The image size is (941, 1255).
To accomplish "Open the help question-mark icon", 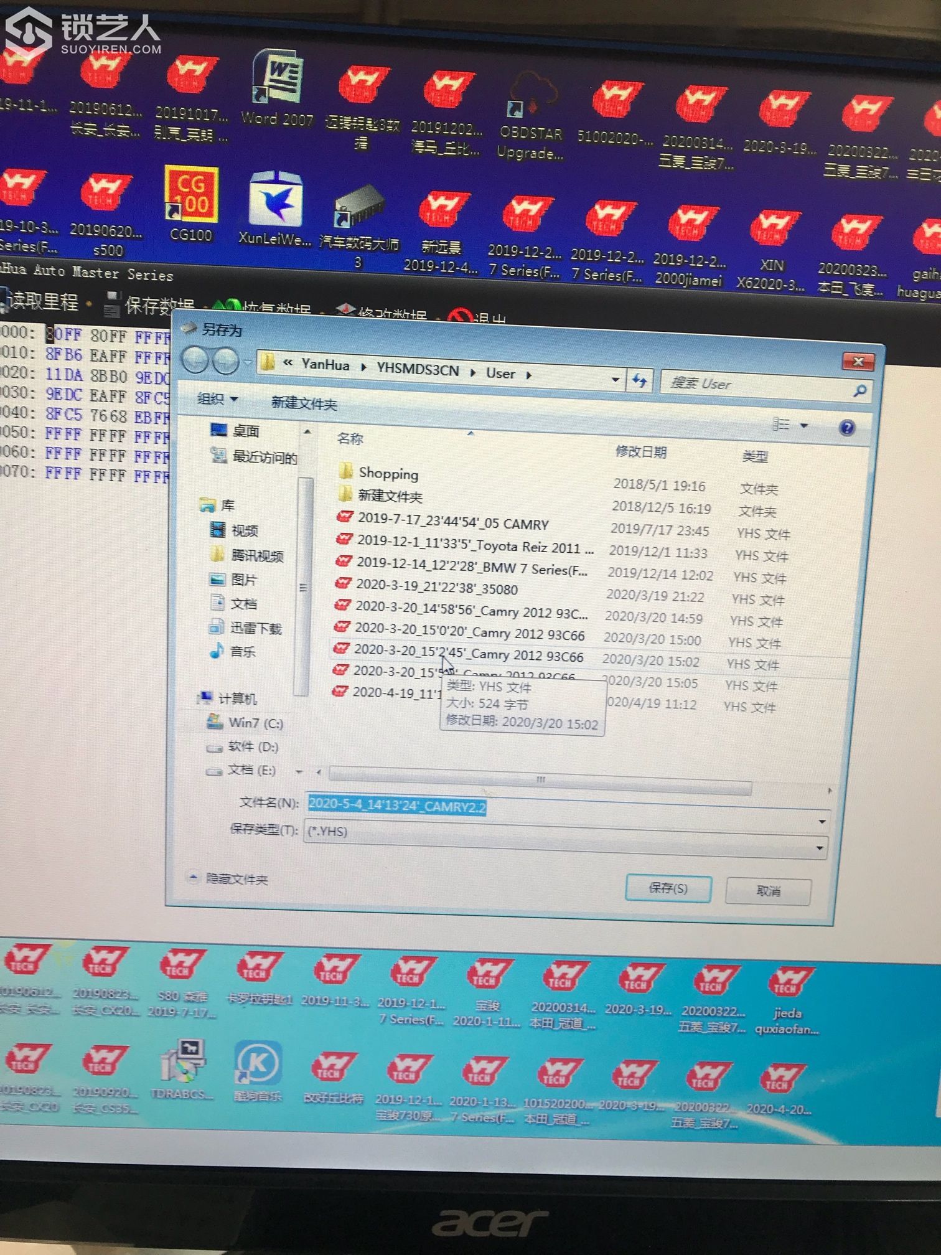I will 846,428.
